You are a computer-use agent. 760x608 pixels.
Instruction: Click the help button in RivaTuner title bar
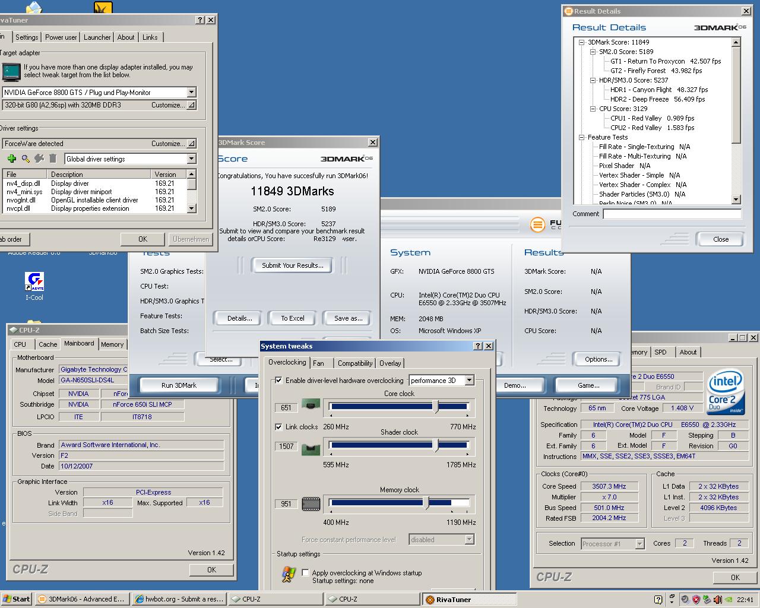click(200, 20)
